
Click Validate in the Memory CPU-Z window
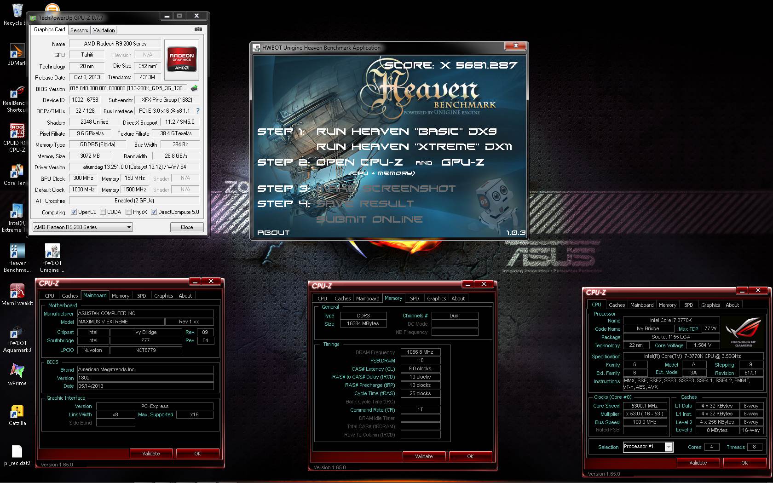(x=424, y=456)
